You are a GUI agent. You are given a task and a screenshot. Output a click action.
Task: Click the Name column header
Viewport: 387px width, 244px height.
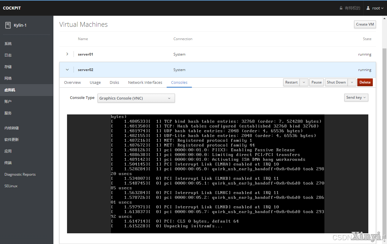(83, 39)
